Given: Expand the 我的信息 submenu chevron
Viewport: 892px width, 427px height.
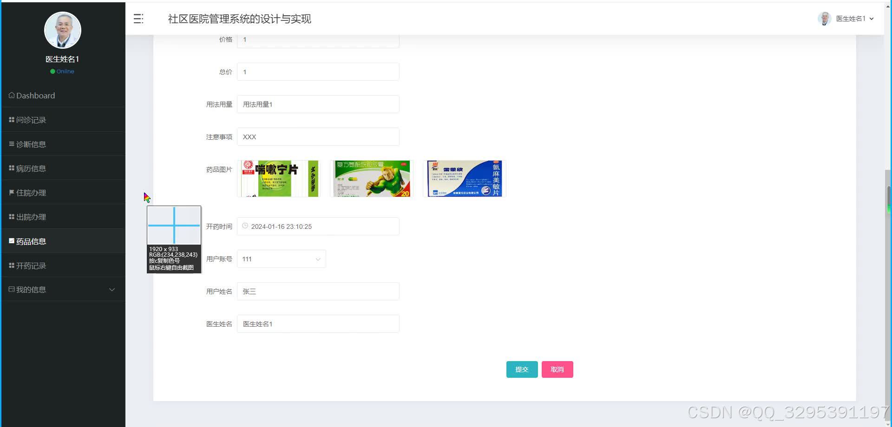Looking at the screenshot, I should (112, 289).
